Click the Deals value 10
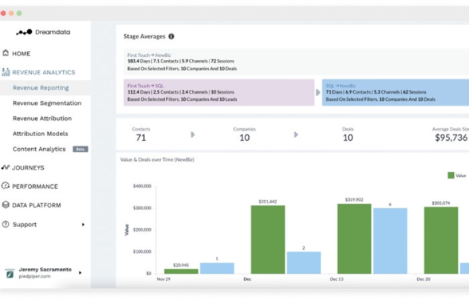 click(x=348, y=138)
